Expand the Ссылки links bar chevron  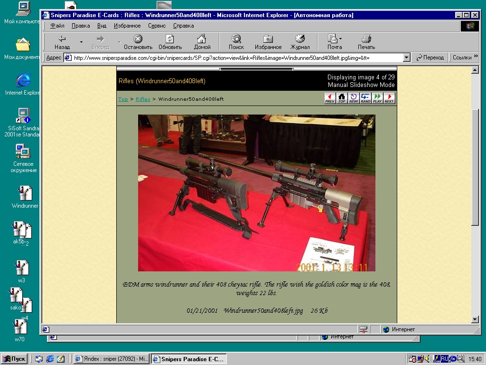(x=476, y=56)
